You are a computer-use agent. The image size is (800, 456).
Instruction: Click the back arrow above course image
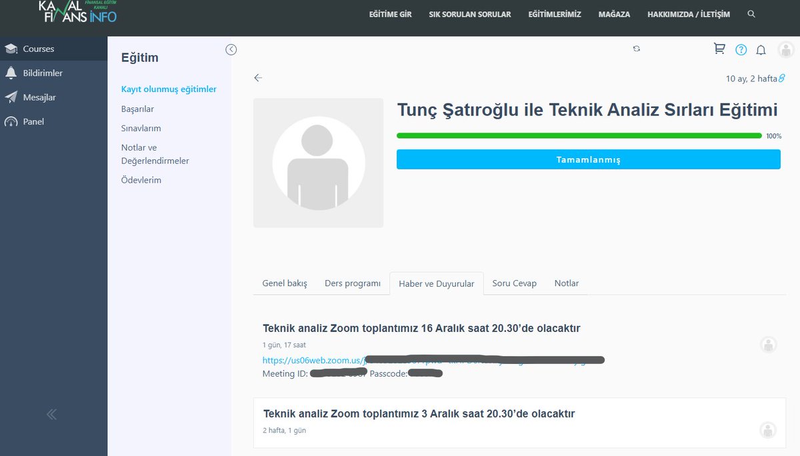click(x=258, y=77)
